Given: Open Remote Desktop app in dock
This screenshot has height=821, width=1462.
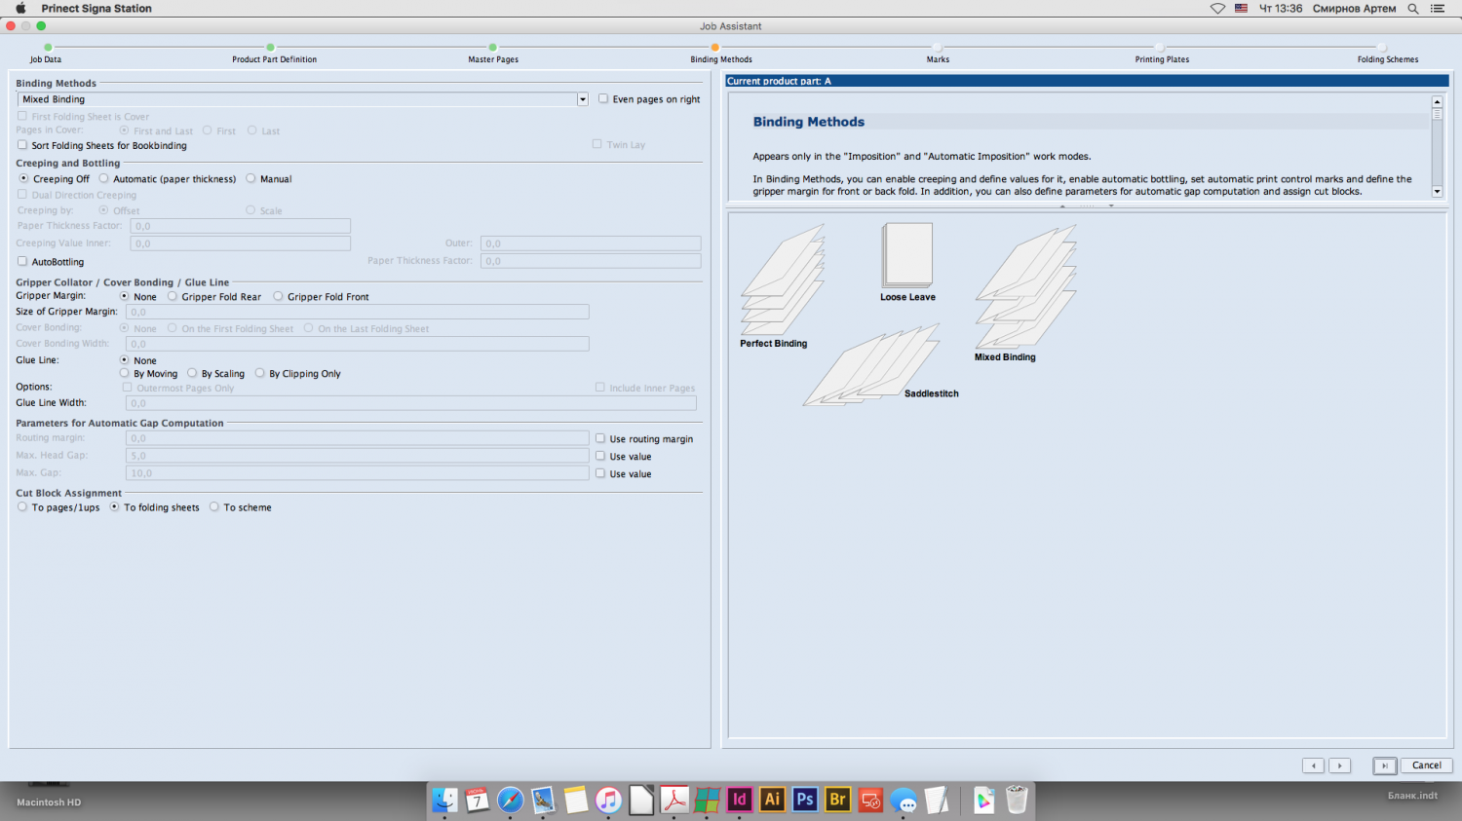Looking at the screenshot, I should (871, 800).
